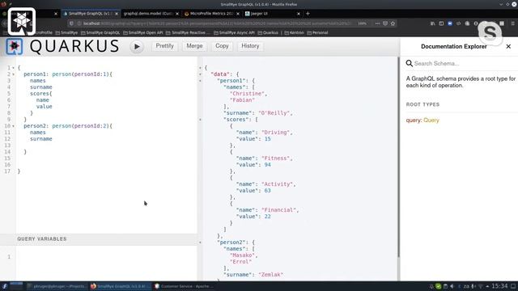Click the Merge button
This screenshot has height=291, width=518.
[x=194, y=46]
